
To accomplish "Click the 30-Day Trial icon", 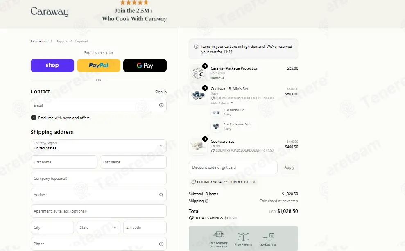I will pos(268,237).
